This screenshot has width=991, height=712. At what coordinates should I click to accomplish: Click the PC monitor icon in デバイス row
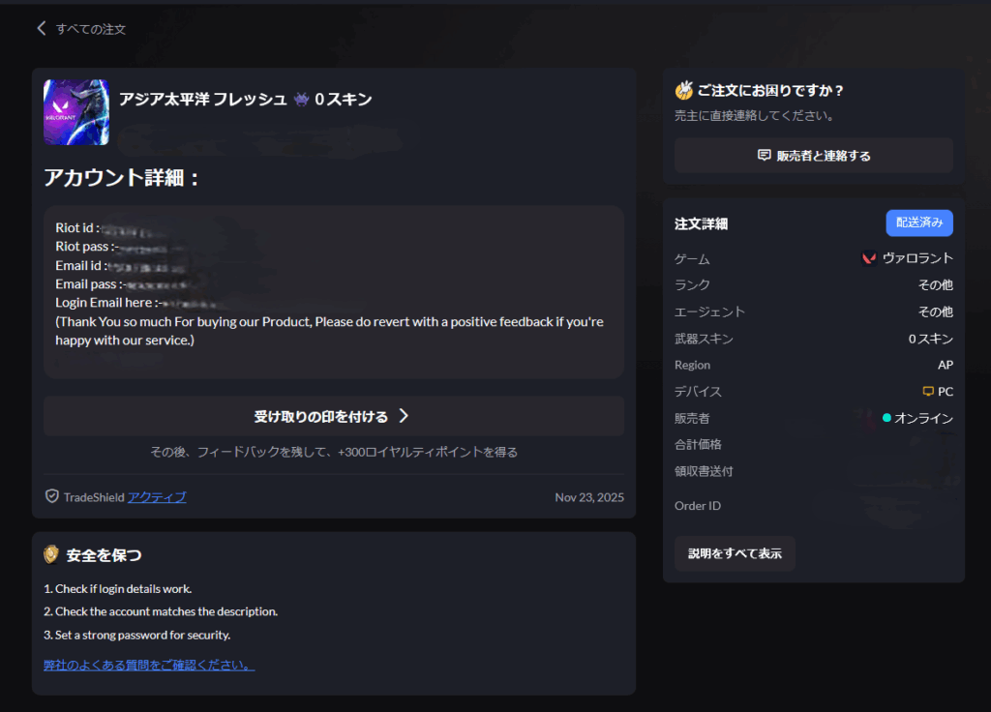pos(928,392)
